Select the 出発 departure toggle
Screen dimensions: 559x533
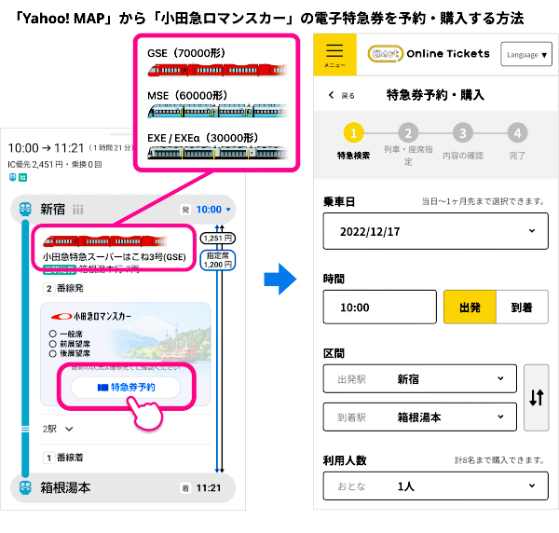coord(470,307)
